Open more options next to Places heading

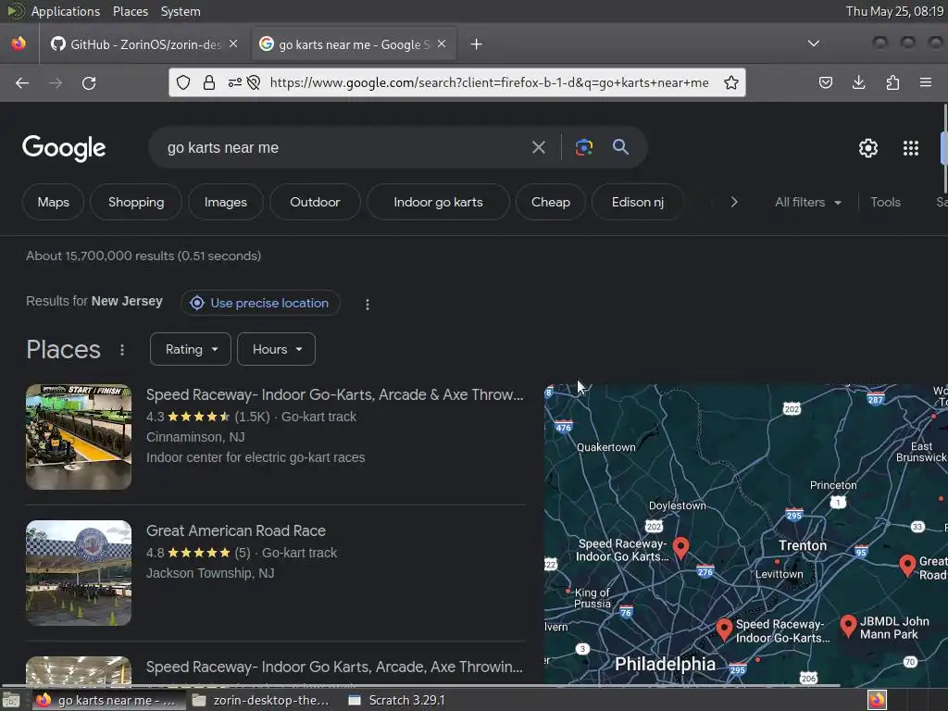[x=122, y=349]
